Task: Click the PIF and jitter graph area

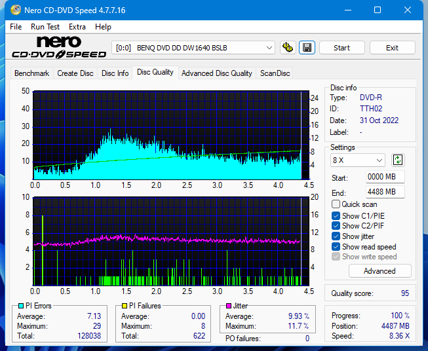Action: pyautogui.click(x=171, y=241)
